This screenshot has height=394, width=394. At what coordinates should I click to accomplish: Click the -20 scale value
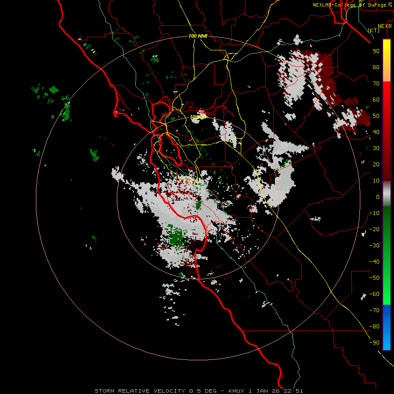(x=374, y=229)
